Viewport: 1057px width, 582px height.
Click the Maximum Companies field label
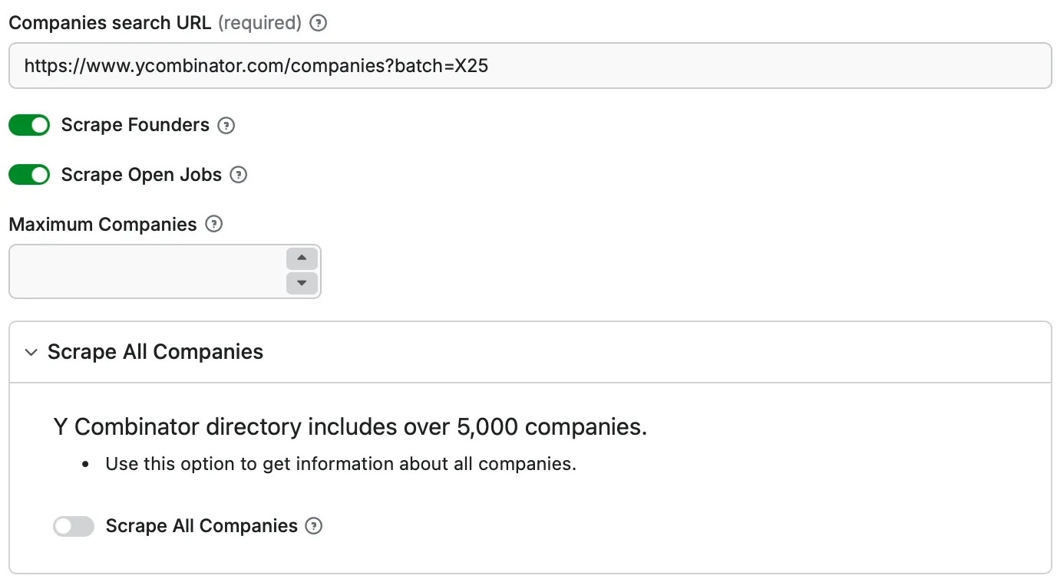102,224
